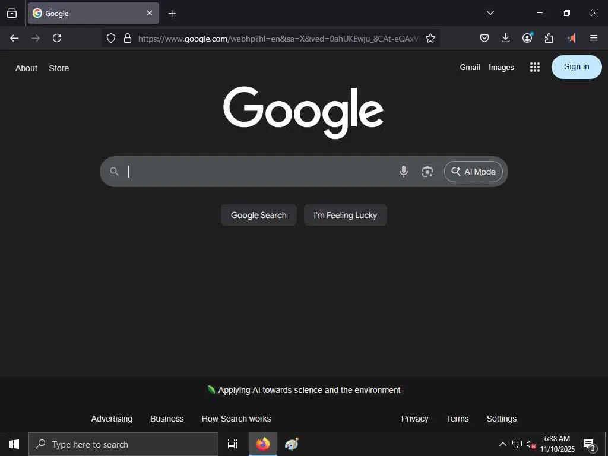
Task: Open Task View on the taskbar
Action: pyautogui.click(x=233, y=444)
